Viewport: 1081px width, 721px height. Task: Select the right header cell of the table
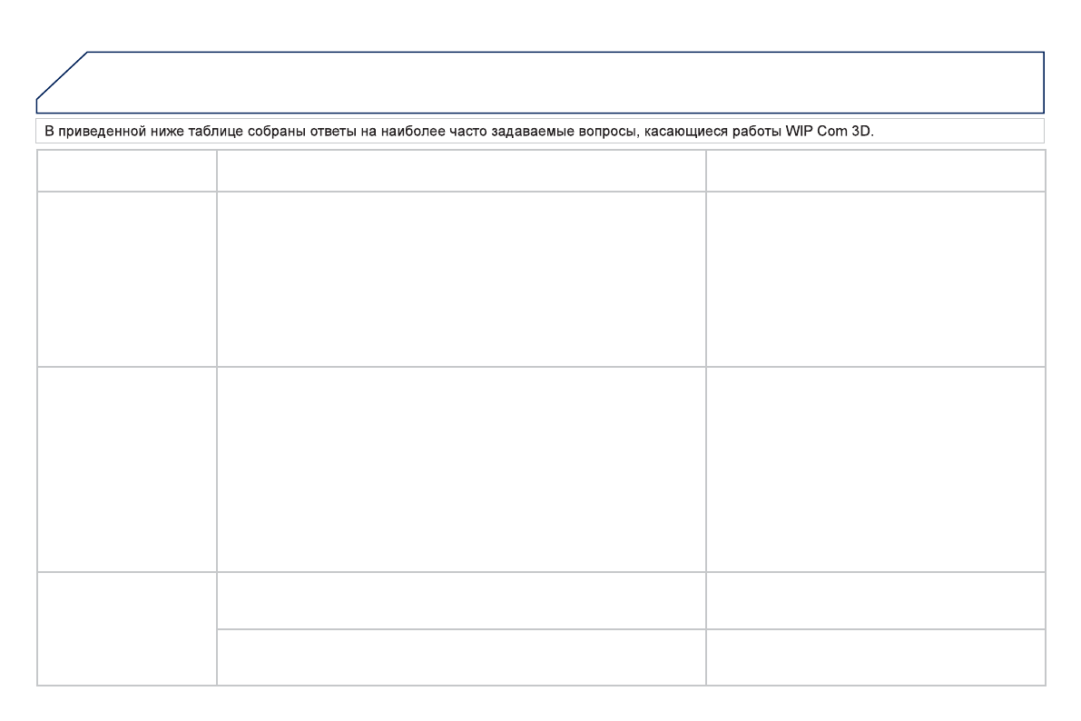point(875,171)
